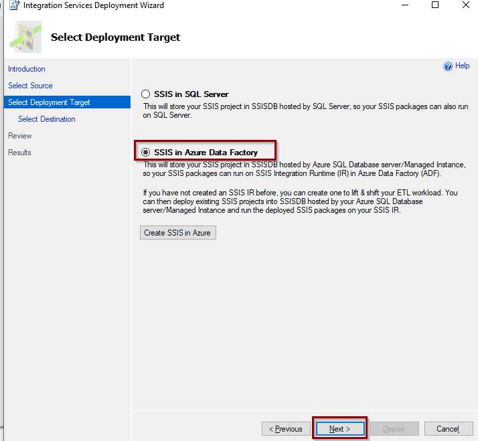The image size is (478, 441).
Task: Click the Help question mark icon
Action: coord(447,66)
